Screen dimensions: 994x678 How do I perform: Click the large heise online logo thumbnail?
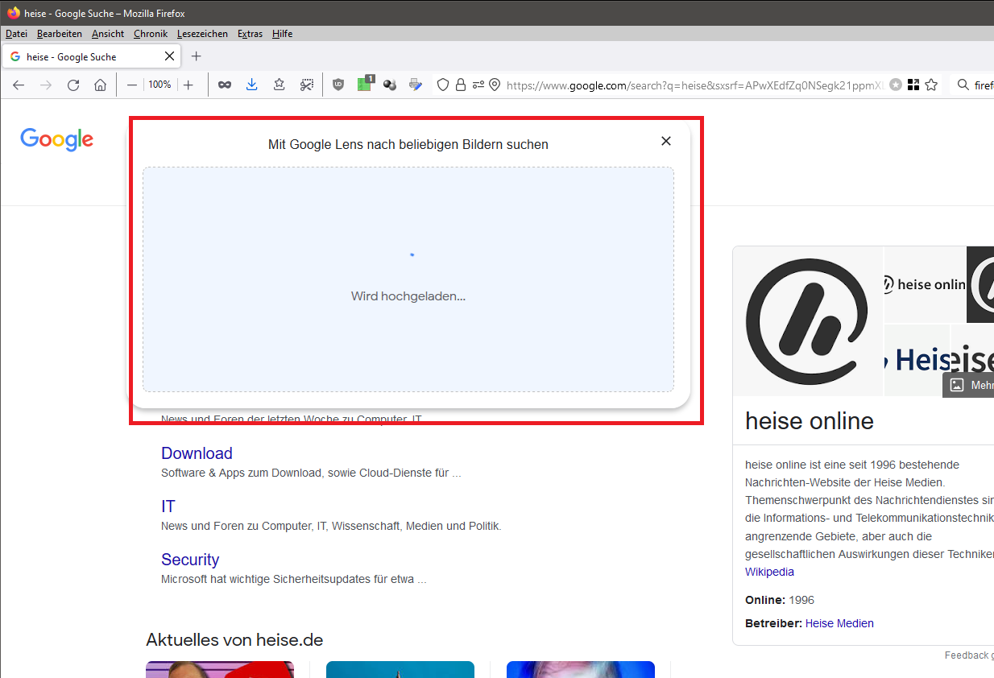[807, 321]
